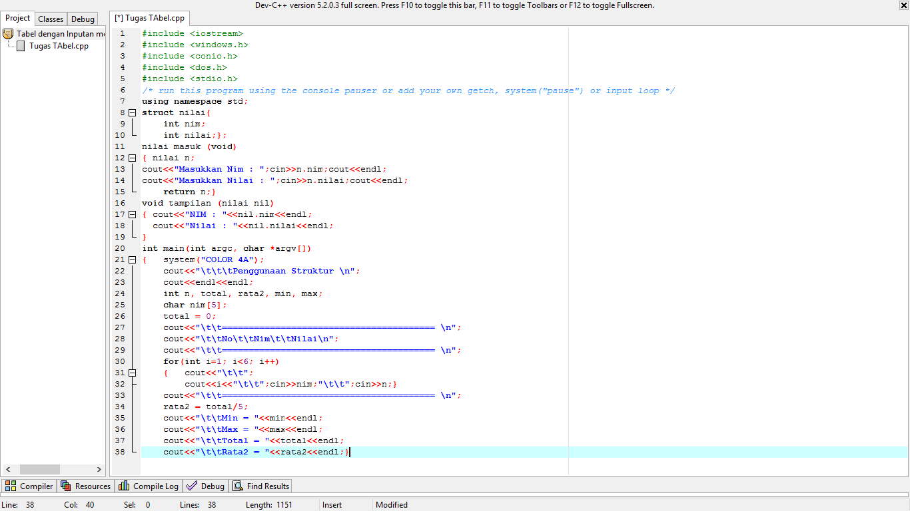
Task: Click 'return n;}' on line 15
Action: tap(190, 192)
